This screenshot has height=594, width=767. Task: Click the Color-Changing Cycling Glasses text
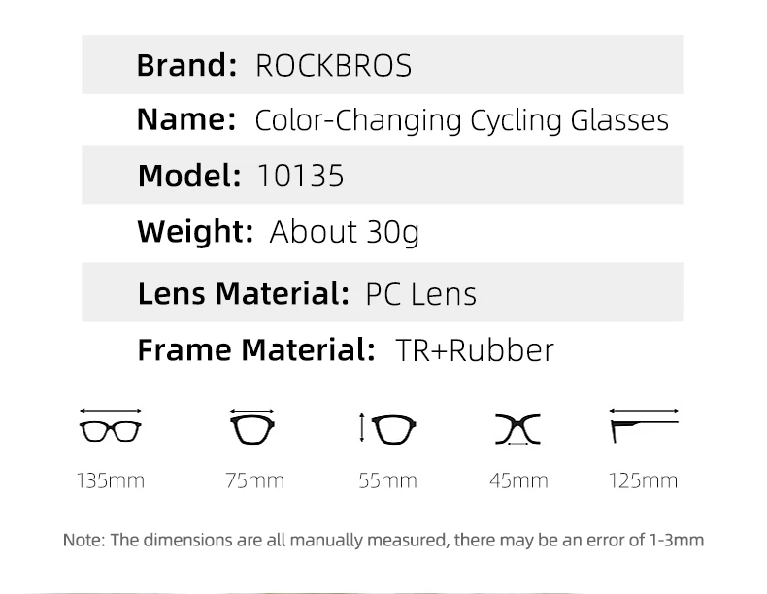coord(462,120)
